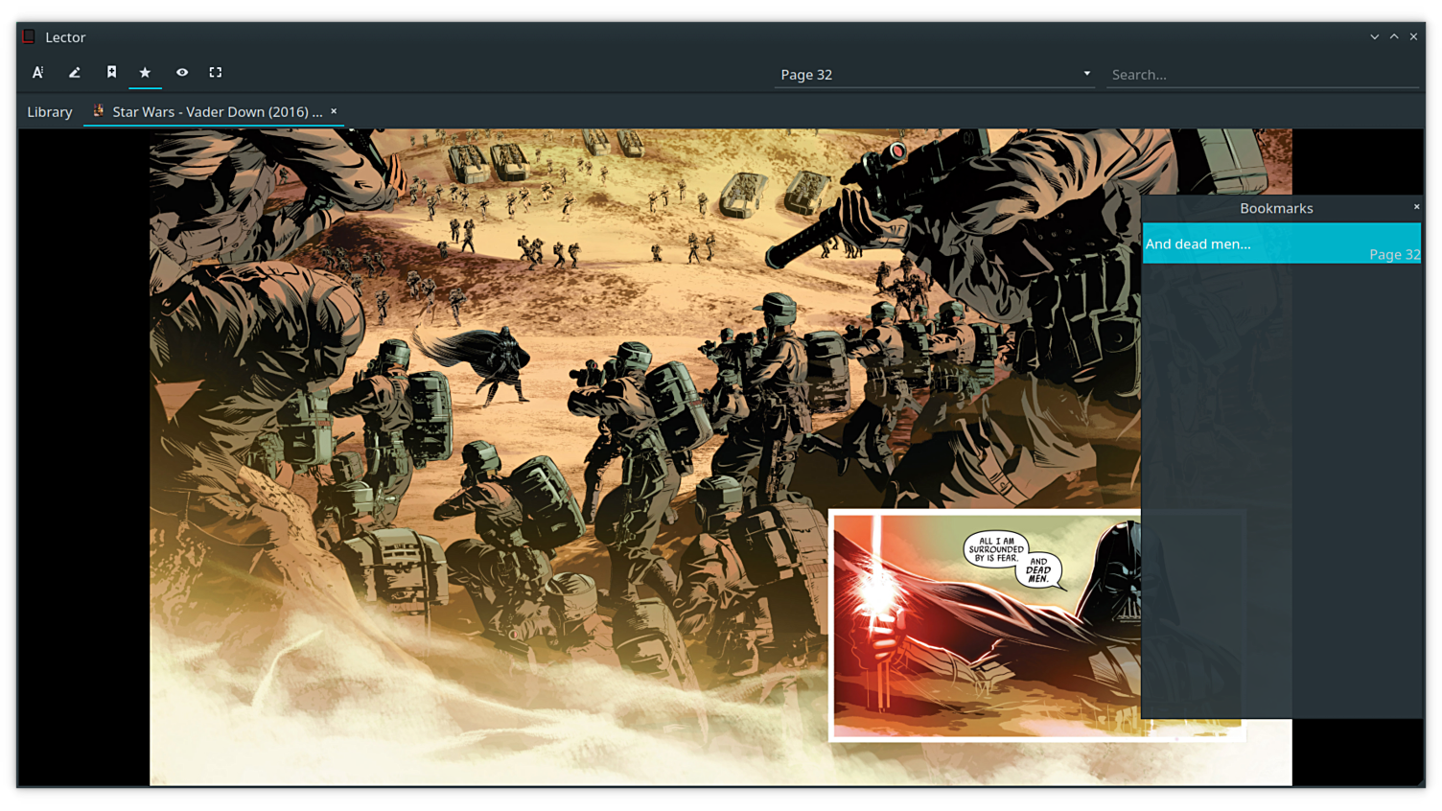1442x811 pixels.
Task: Click the Bookmarks panel title
Action: [x=1276, y=209]
